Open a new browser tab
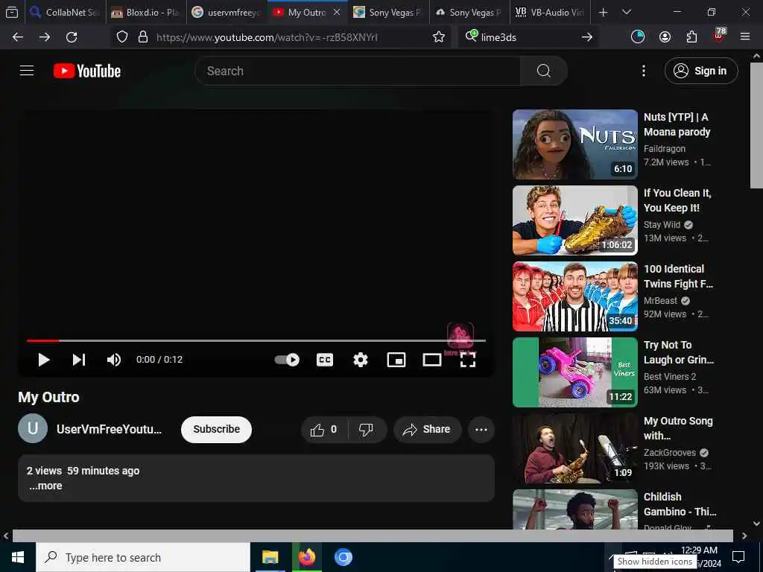The width and height of the screenshot is (763, 572). [x=603, y=12]
